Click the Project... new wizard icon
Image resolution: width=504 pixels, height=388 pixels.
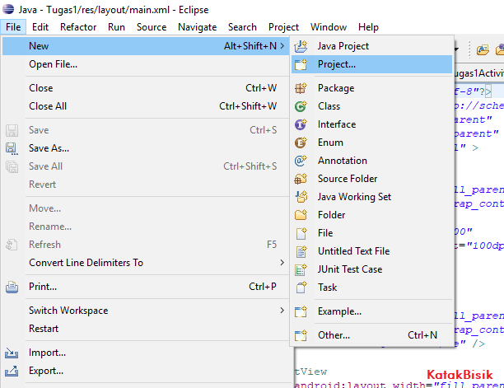click(301, 64)
